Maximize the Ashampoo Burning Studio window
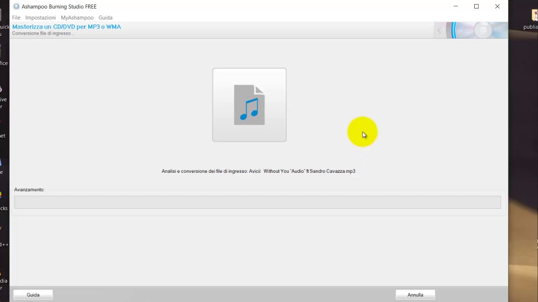 (476, 6)
